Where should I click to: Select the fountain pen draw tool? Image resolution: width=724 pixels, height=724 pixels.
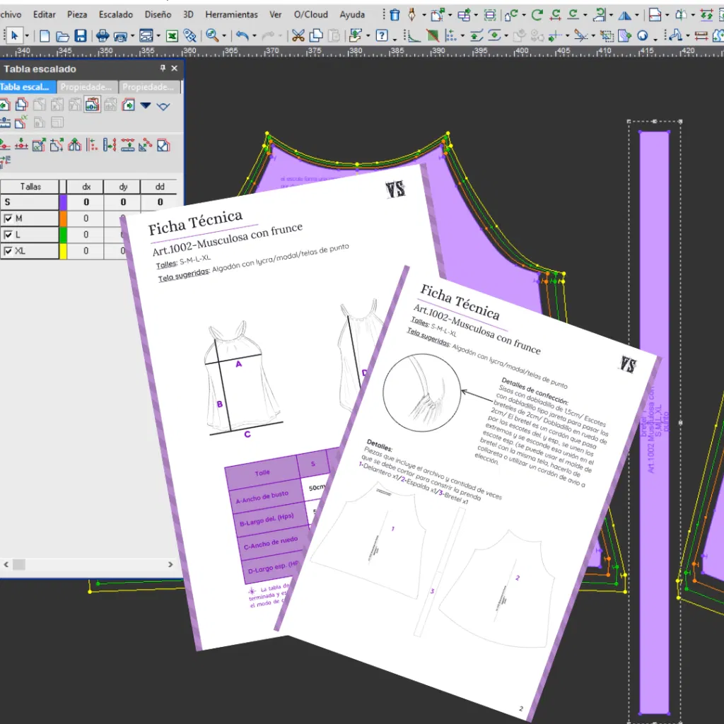tap(412, 14)
